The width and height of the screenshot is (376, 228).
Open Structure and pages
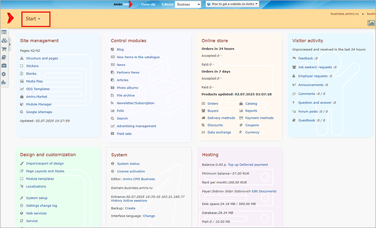click(x=42, y=58)
